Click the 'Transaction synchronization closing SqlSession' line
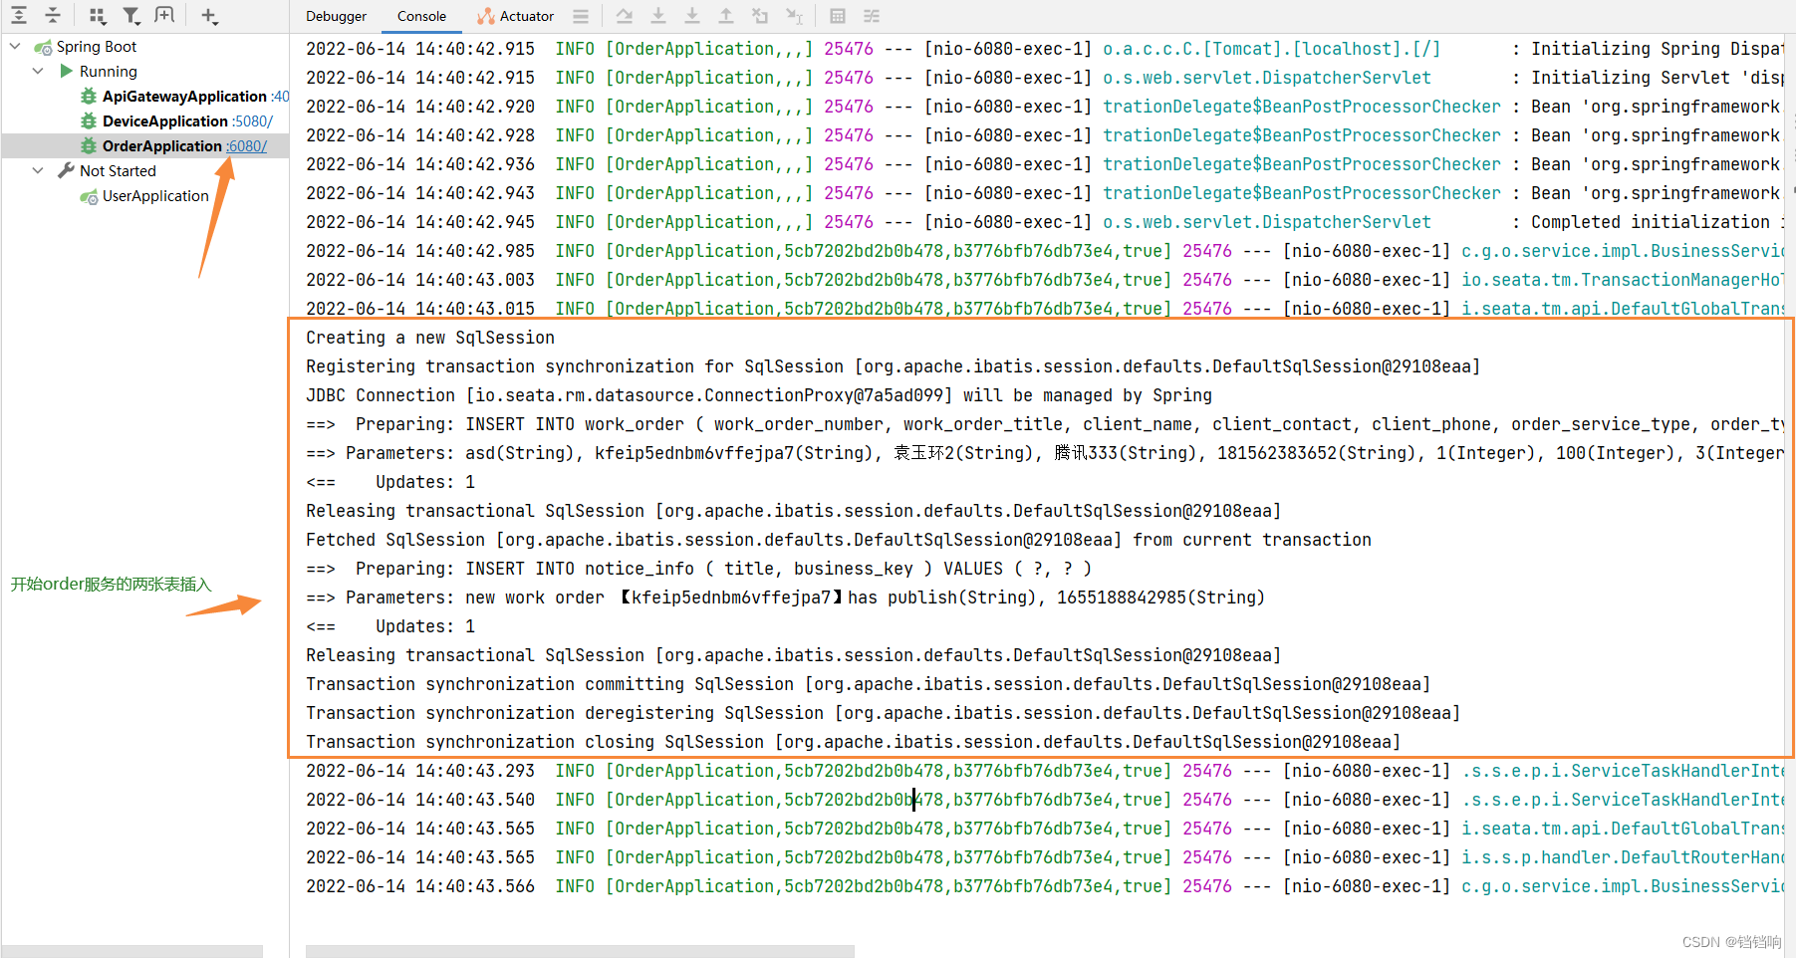This screenshot has width=1796, height=958. pyautogui.click(x=853, y=742)
